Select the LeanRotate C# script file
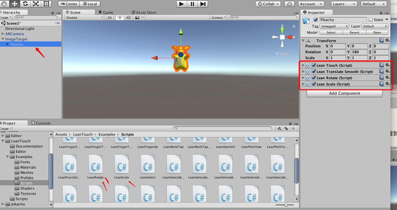 [x=96, y=167]
